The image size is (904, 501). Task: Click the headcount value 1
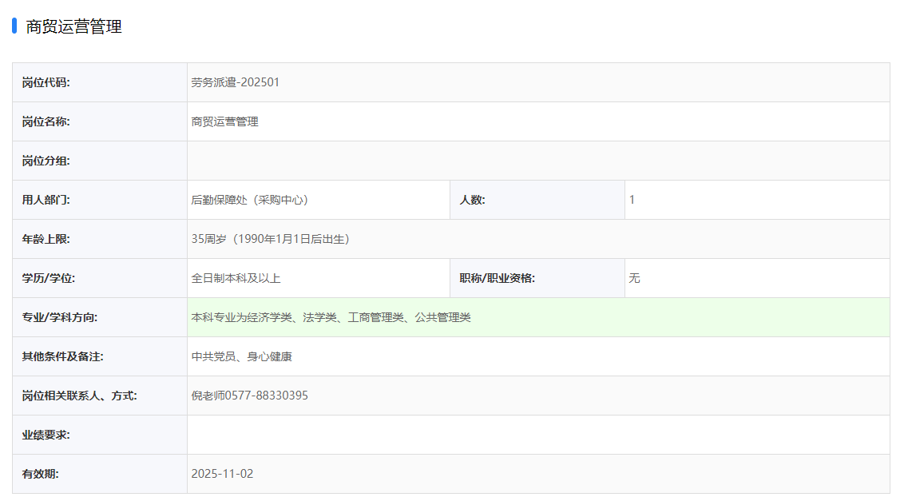632,200
